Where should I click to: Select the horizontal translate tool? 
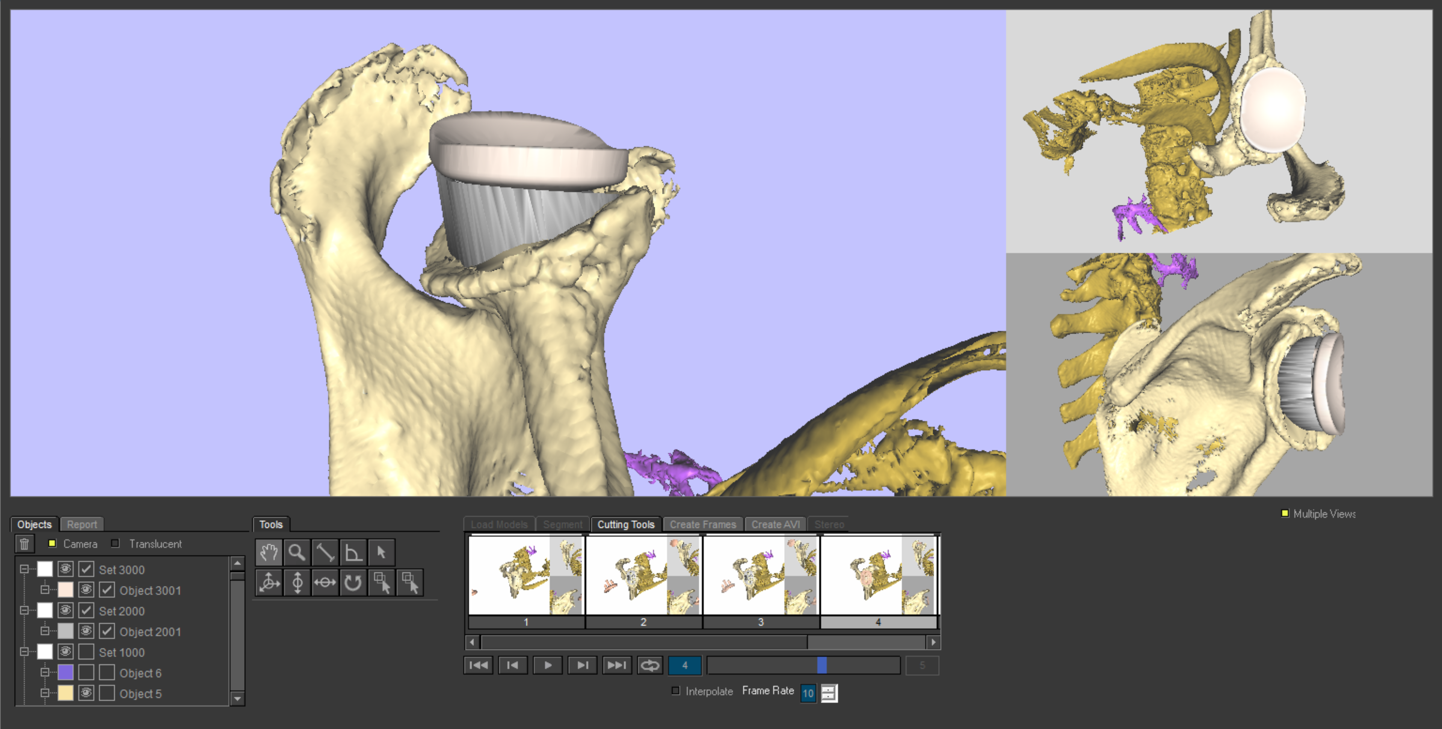click(325, 583)
